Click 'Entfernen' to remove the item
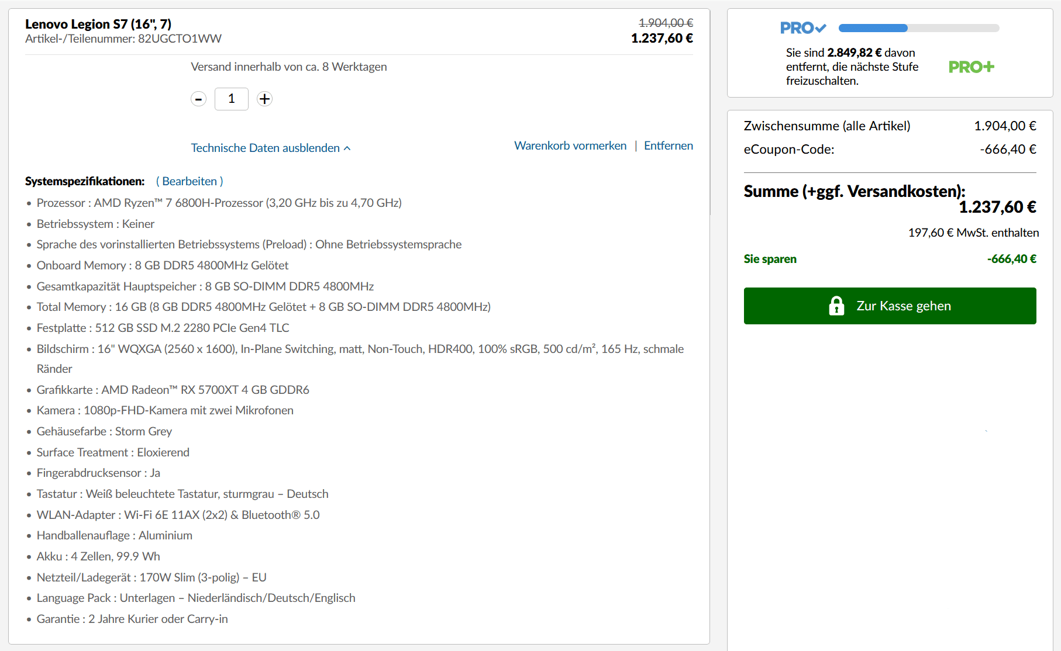Screen dimensions: 1061x651 click(x=669, y=146)
